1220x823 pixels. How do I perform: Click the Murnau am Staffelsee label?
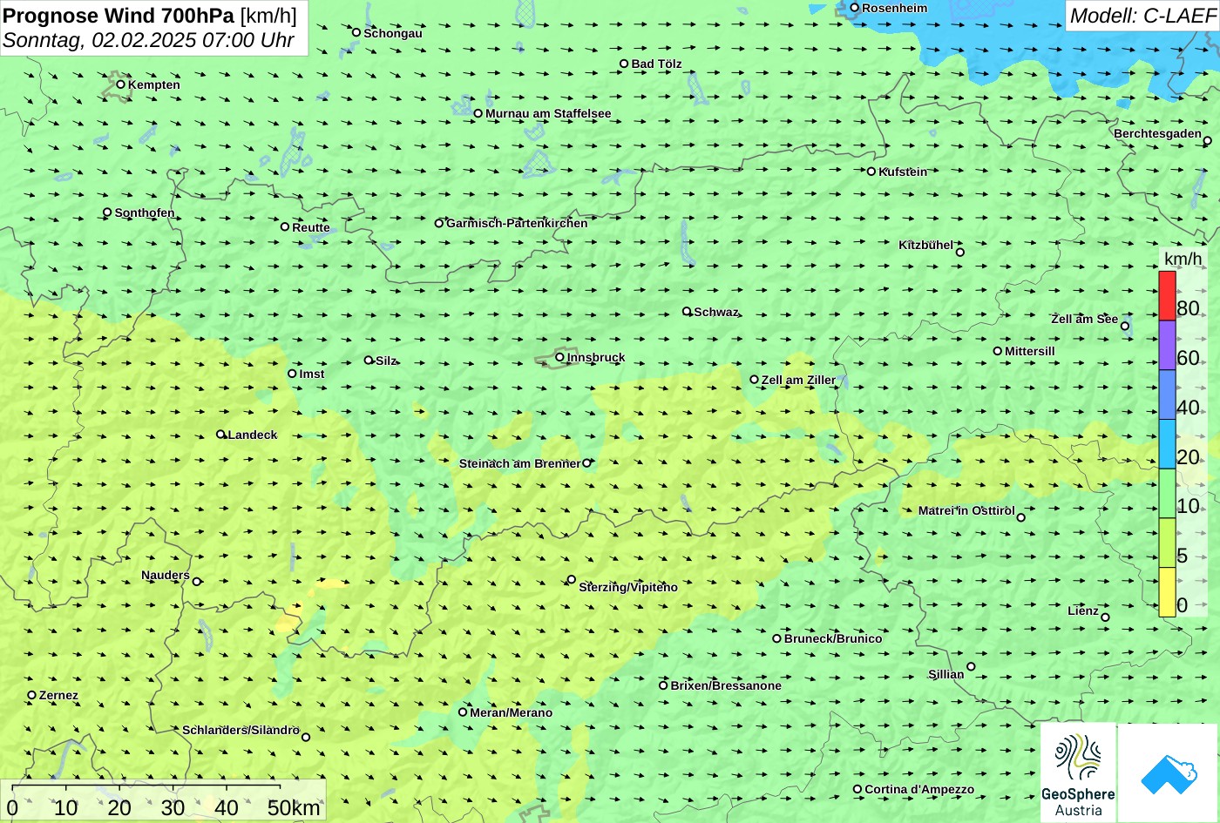tap(548, 113)
